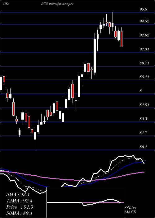Click the <<Live MACD label
155x218 pixels.
coord(131,210)
